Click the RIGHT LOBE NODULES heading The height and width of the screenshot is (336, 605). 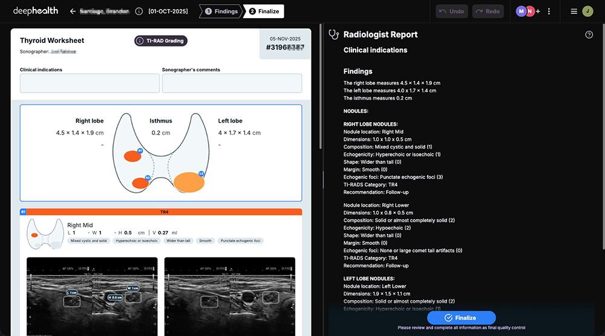point(370,124)
